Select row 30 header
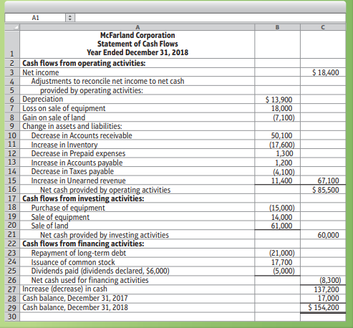Image resolution: width=353 pixels, height=328 pixels. click(12, 317)
